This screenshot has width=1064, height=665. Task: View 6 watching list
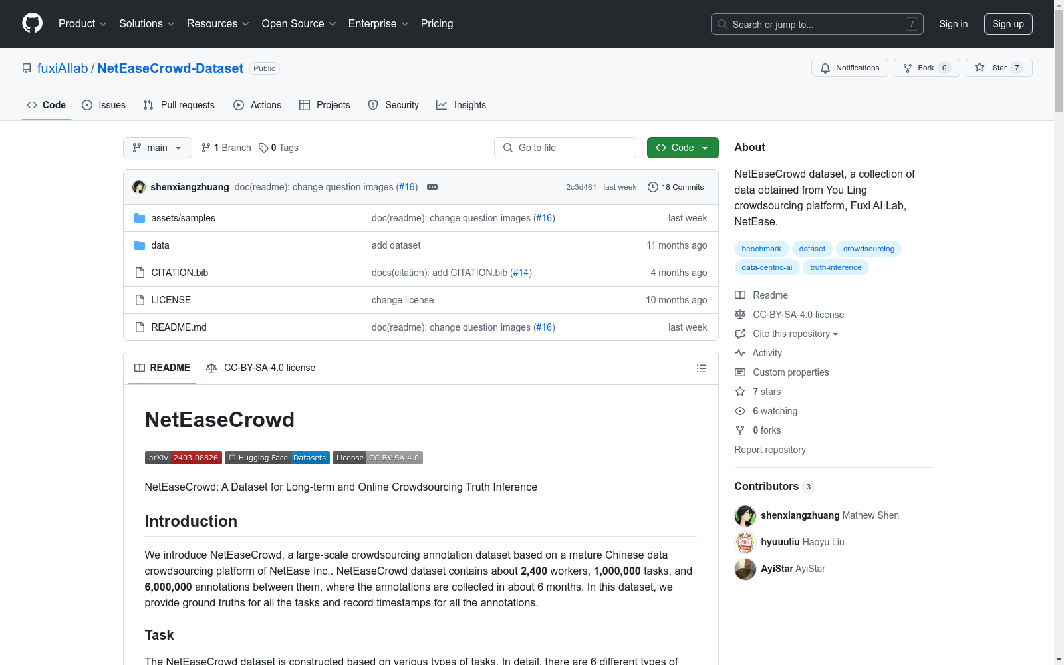(766, 411)
